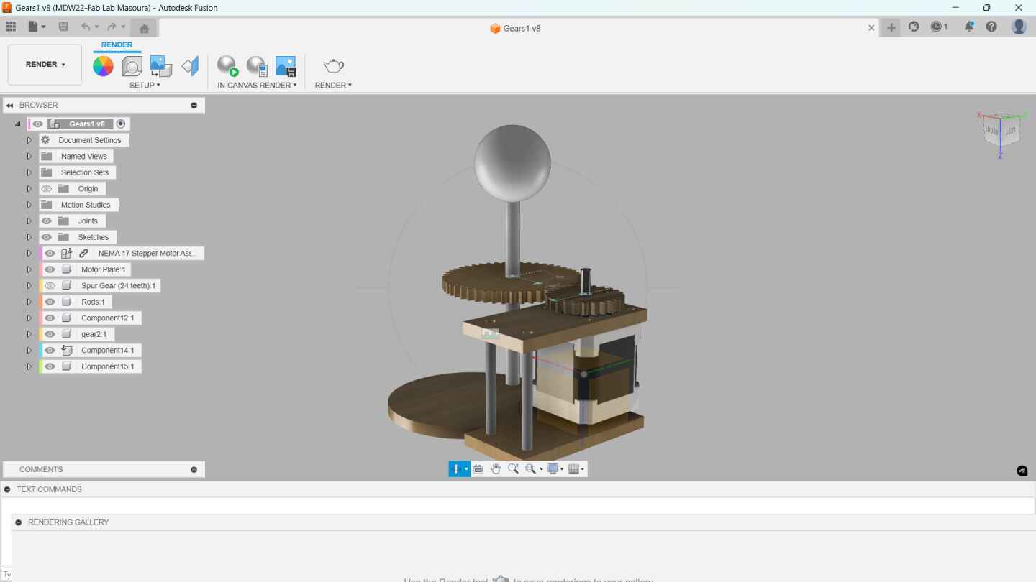Viewport: 1036px width, 582px height.
Task: Hide the Gears1 v8 root component
Action: pos(37,124)
